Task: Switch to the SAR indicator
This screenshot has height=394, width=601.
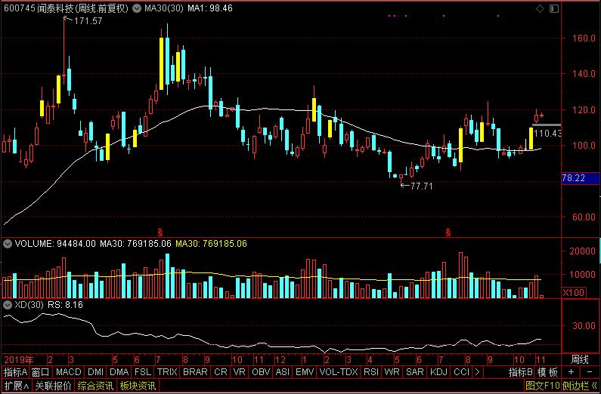Action: [x=415, y=372]
